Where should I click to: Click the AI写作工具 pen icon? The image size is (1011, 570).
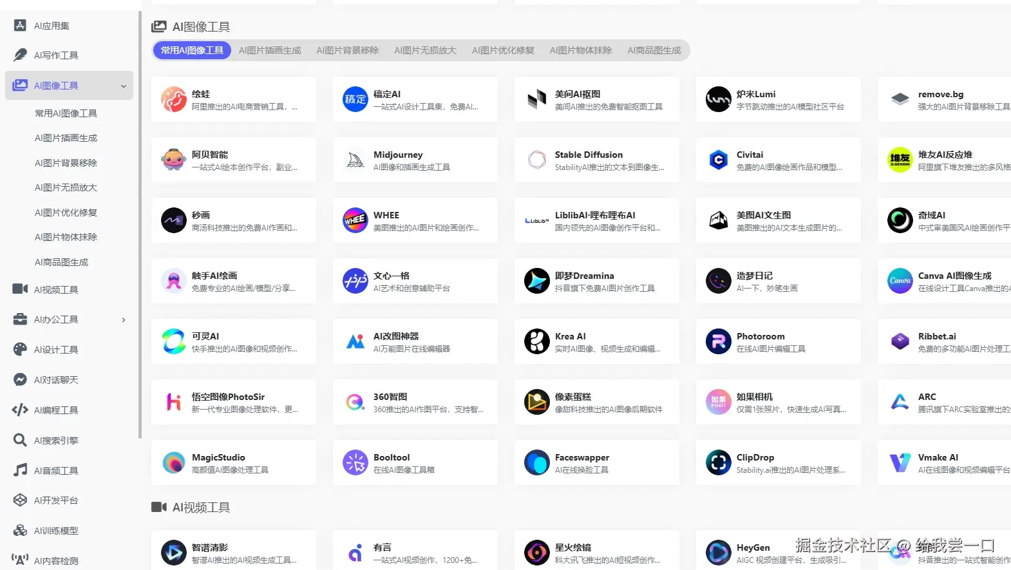click(20, 55)
